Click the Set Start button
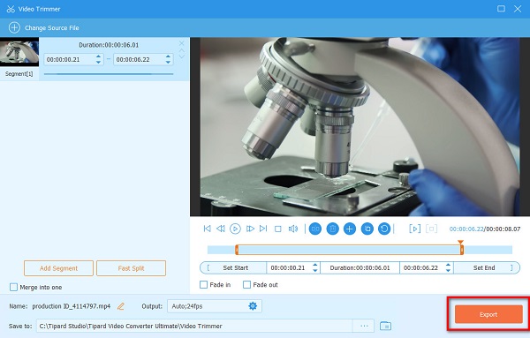530x338 pixels. pos(233,267)
